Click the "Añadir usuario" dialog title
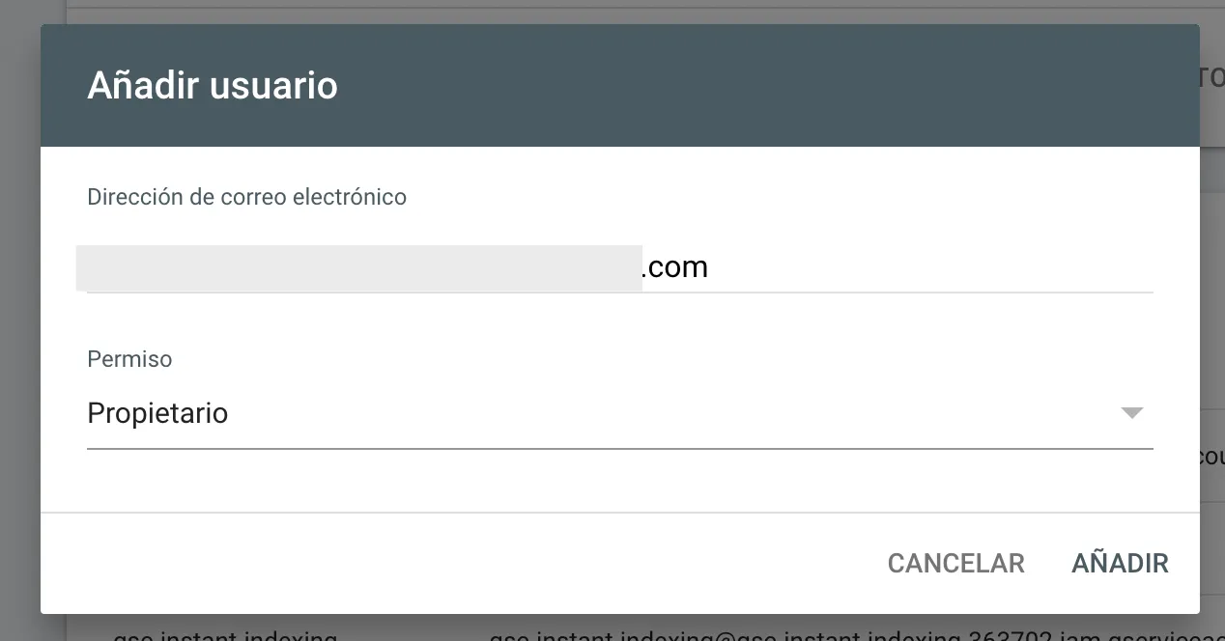 [x=213, y=86]
